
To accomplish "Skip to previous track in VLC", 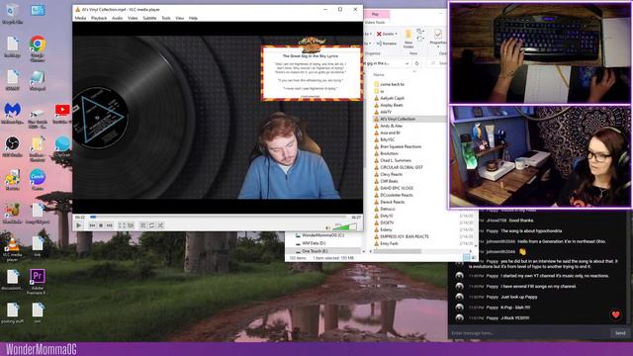I will pos(92,225).
